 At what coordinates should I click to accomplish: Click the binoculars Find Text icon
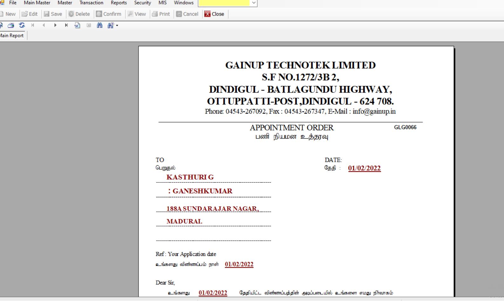point(99,25)
